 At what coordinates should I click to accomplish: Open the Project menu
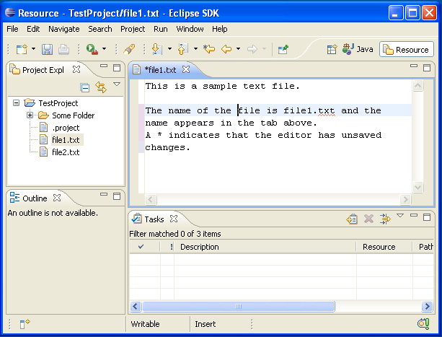click(133, 29)
